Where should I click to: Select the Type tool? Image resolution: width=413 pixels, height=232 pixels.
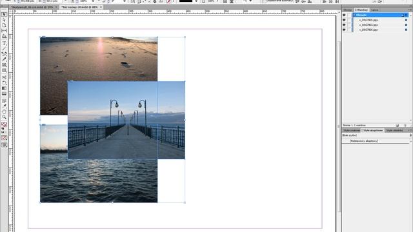5,43
